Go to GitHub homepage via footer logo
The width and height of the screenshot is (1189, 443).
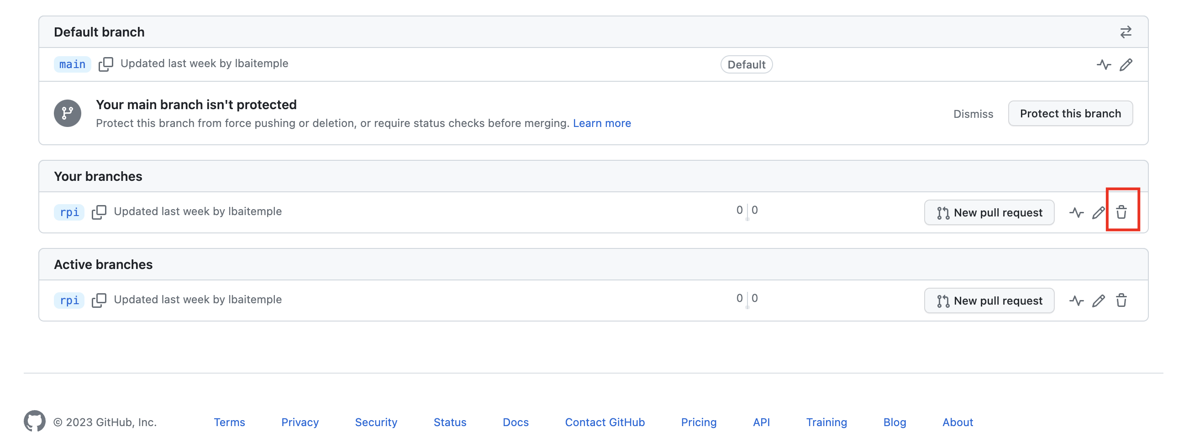[x=35, y=422]
